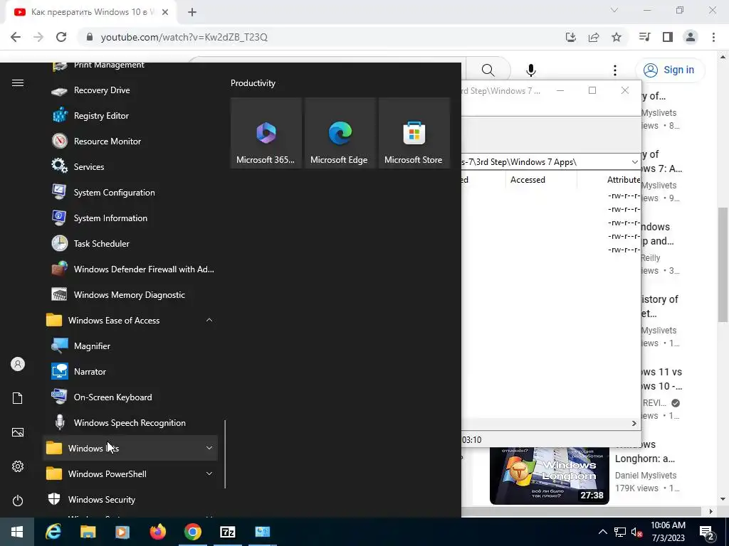Open YouTube's three-dot settings menu
This screenshot has width=729, height=546.
[615, 70]
